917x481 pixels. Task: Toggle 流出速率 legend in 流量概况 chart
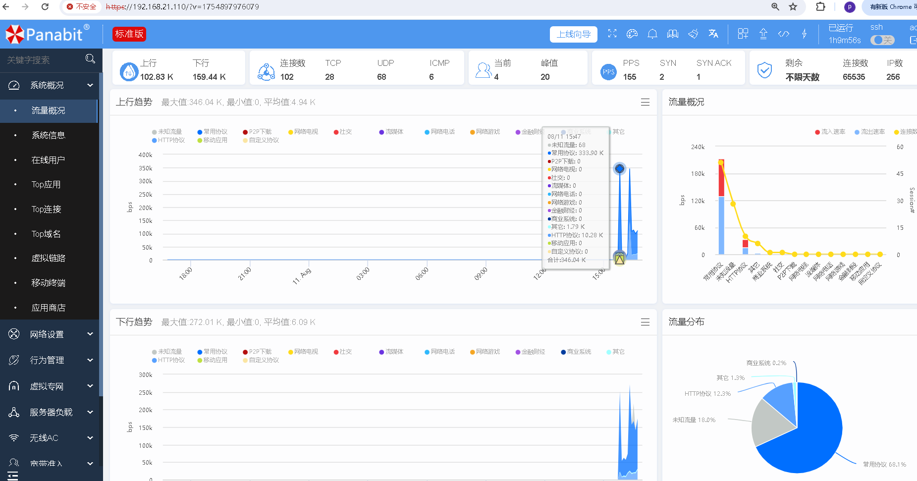870,132
